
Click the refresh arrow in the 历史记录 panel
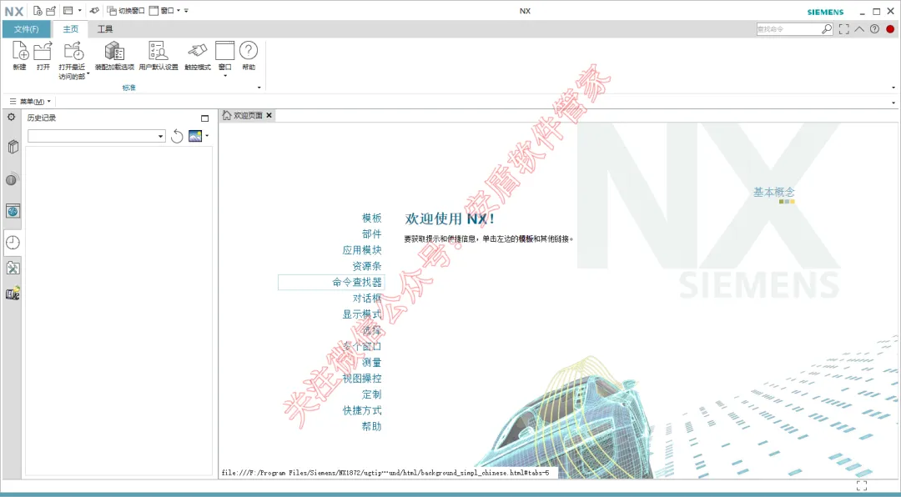pyautogui.click(x=177, y=136)
